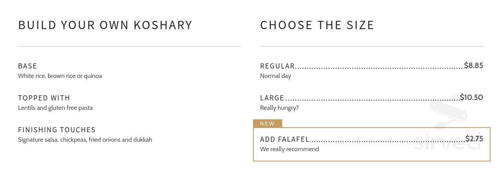Select the Finishing Touches section title
The width and height of the screenshot is (502, 176).
coord(57,130)
